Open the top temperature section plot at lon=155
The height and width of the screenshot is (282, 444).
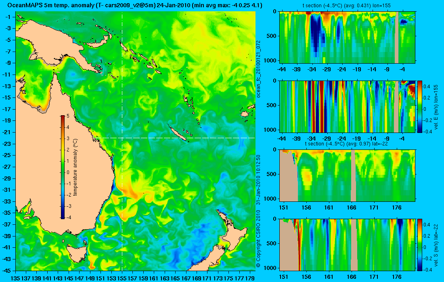tap(348, 37)
